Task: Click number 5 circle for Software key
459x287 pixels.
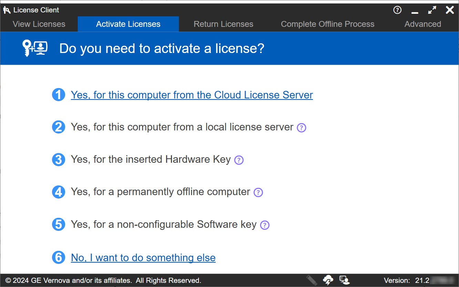Action: (x=59, y=225)
